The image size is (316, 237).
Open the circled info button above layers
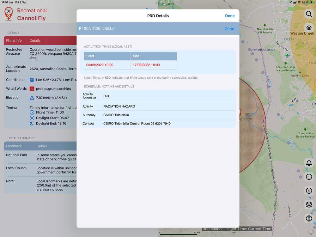(x=309, y=191)
